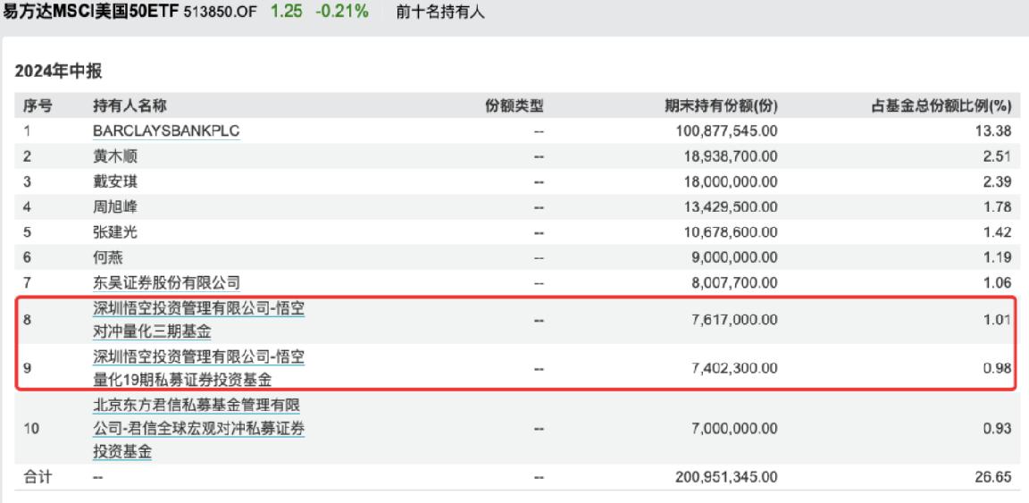Image resolution: width=1029 pixels, height=503 pixels.
Task: Open holder 戴安琪 details
Action: pyautogui.click(x=114, y=181)
